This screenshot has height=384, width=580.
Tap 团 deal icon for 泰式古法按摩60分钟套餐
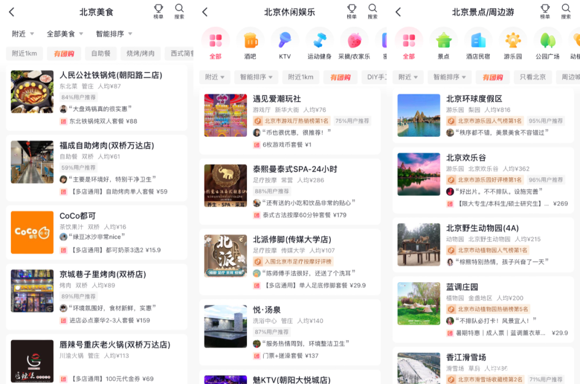[257, 215]
